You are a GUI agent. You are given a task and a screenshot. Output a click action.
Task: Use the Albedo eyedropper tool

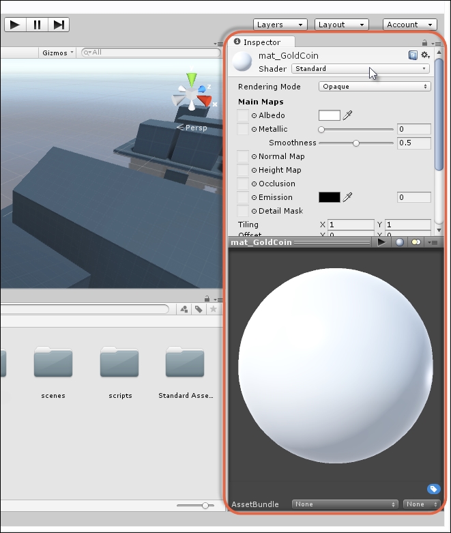347,115
